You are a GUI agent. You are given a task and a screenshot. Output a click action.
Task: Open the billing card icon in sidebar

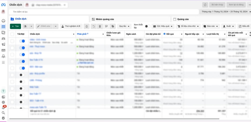pyautogui.click(x=3, y=50)
